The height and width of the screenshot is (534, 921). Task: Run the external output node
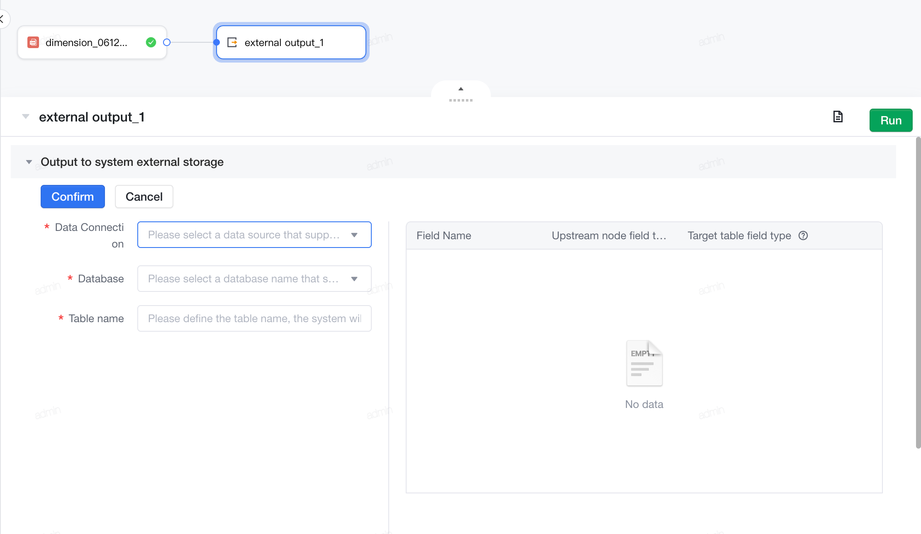[x=891, y=120]
